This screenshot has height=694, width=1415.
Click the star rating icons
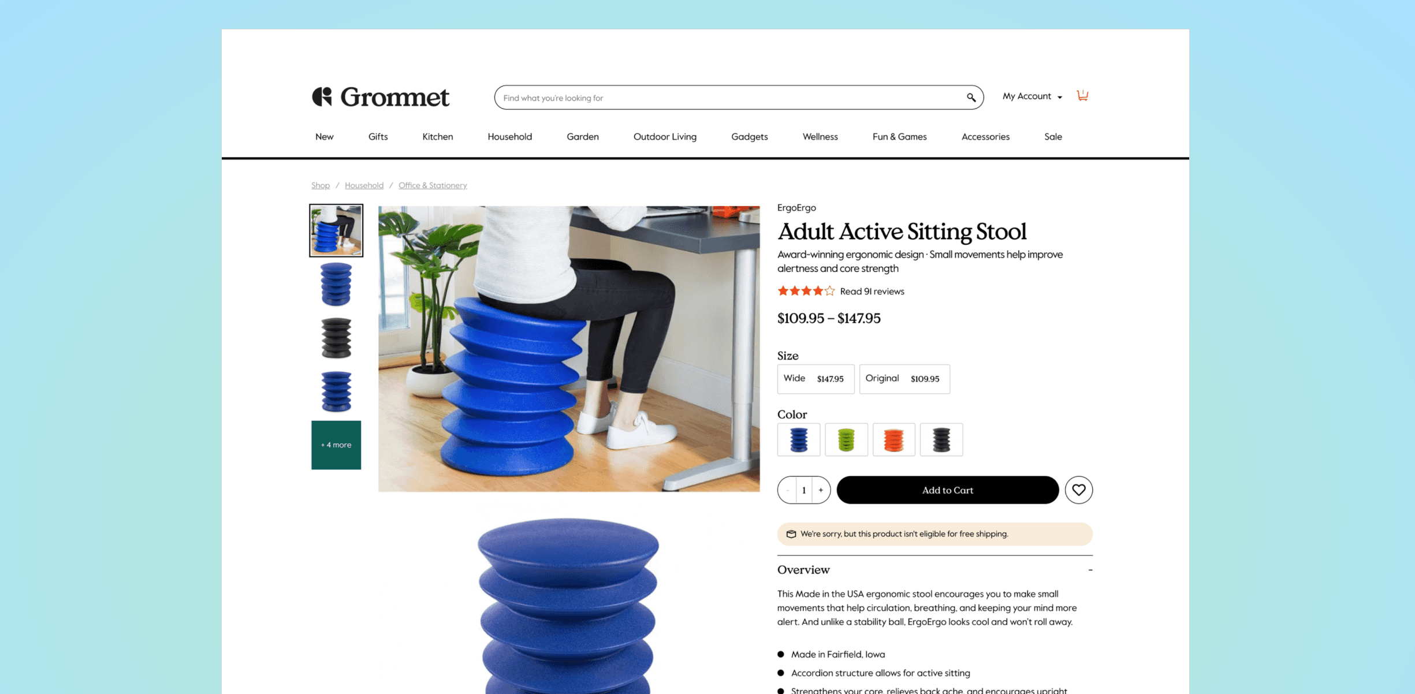pos(806,291)
